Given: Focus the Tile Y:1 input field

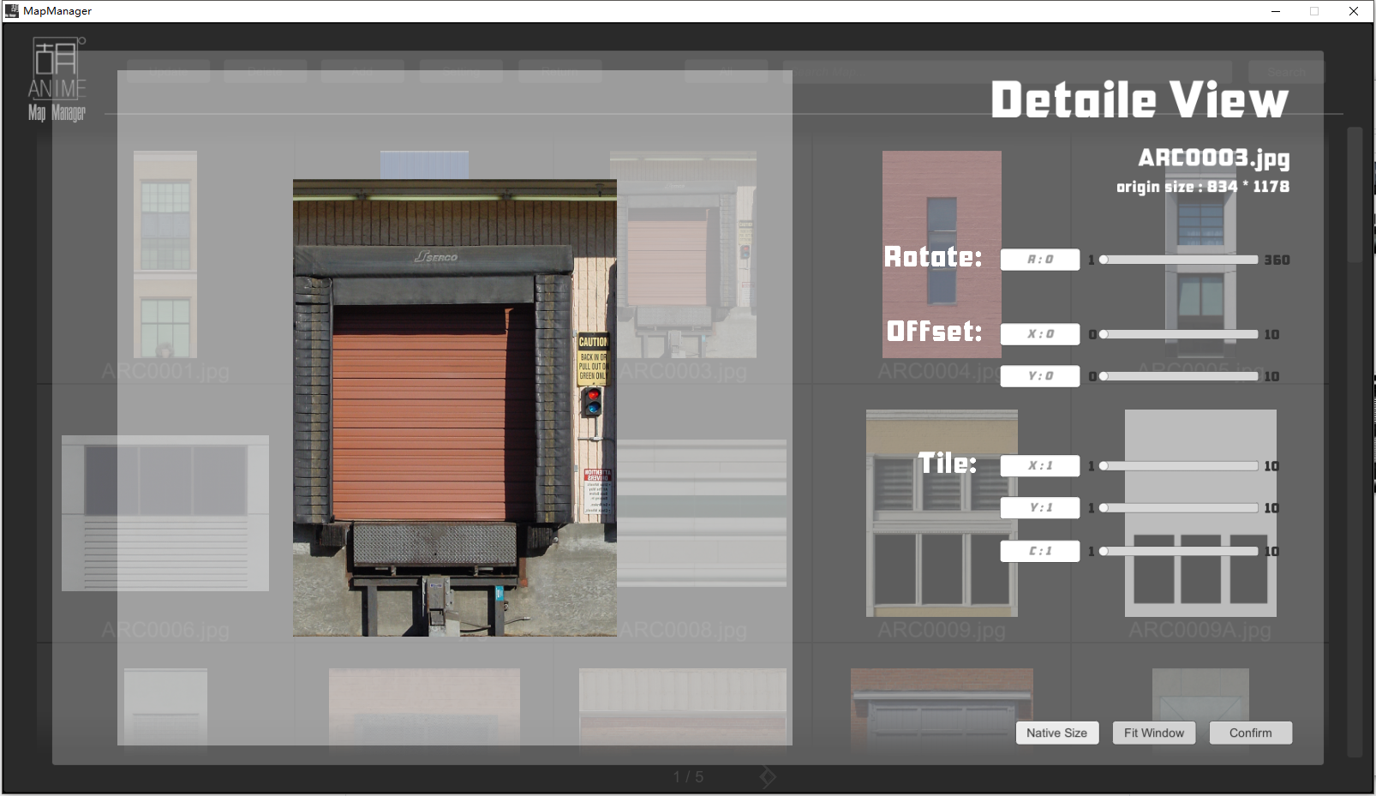Looking at the screenshot, I should click(x=1040, y=508).
